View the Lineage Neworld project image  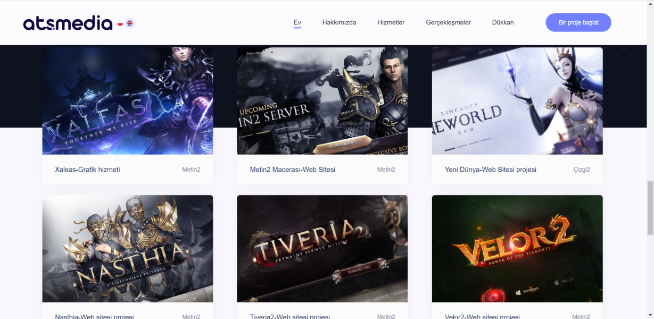pyautogui.click(x=517, y=101)
